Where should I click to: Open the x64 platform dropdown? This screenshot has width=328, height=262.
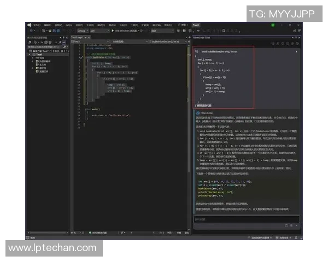(100, 31)
